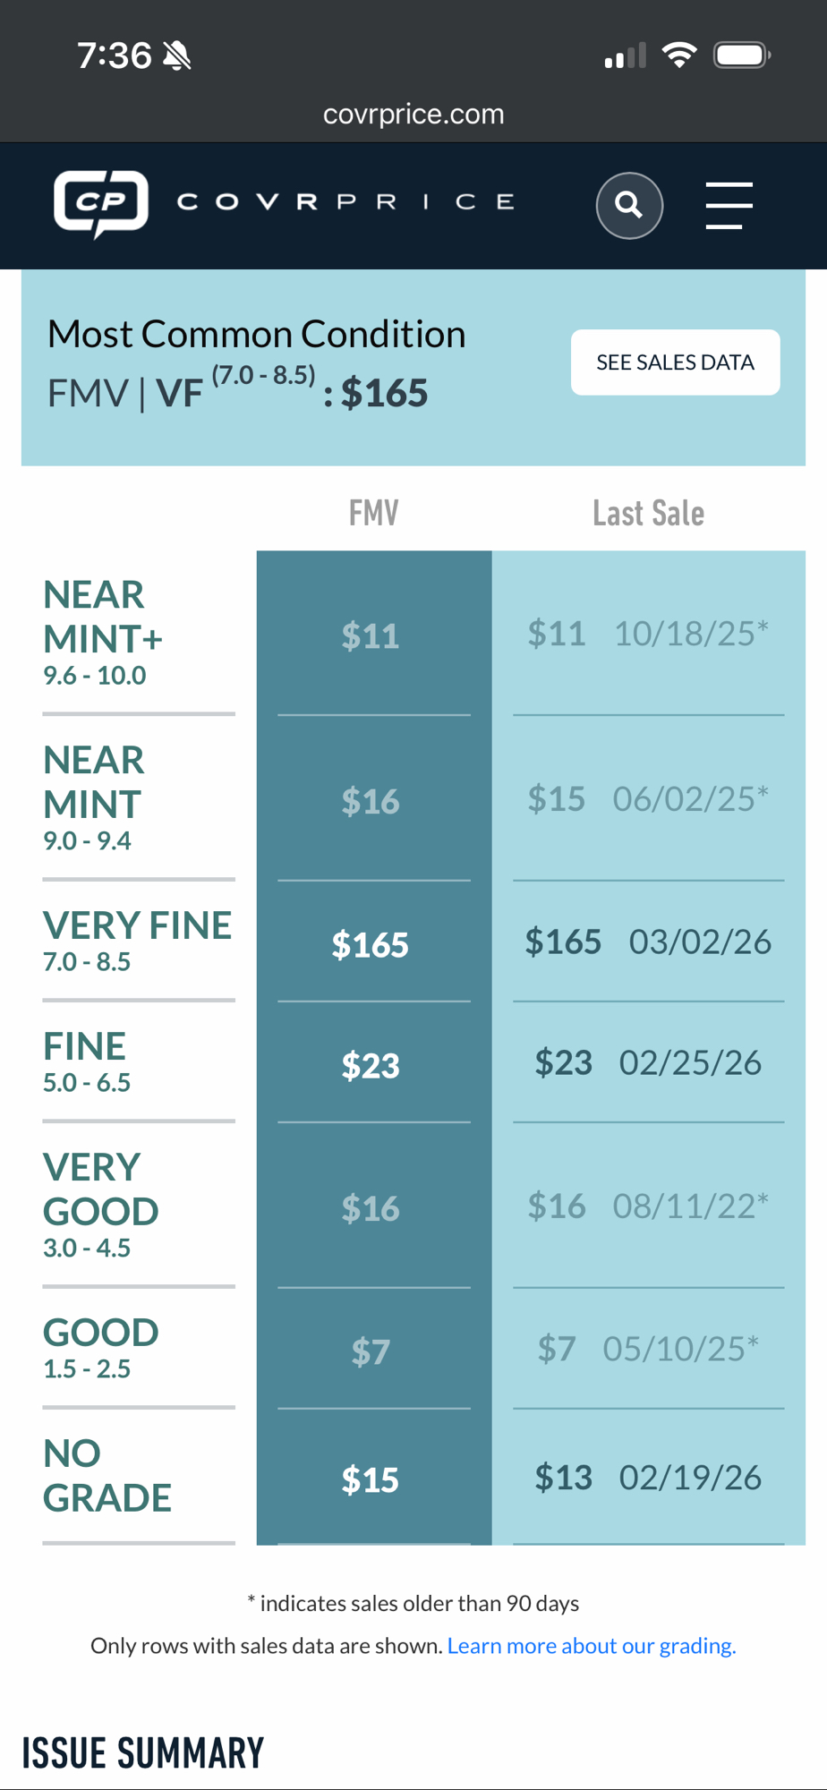Tap the covrprice.com address bar
The image size is (827, 1790).
point(413,114)
